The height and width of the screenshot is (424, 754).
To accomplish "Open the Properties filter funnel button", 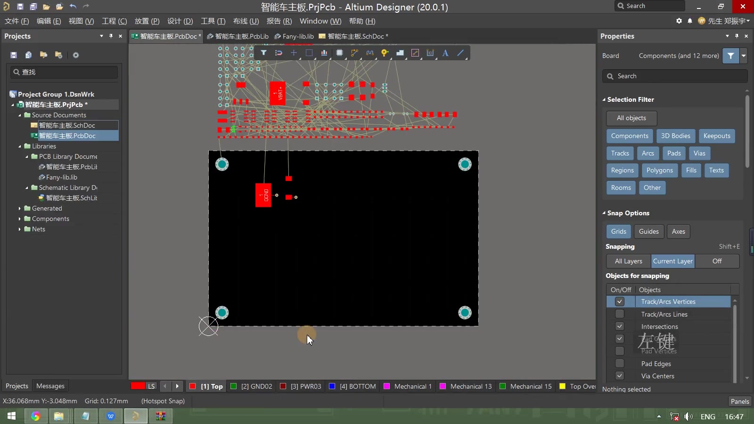I will 730,56.
